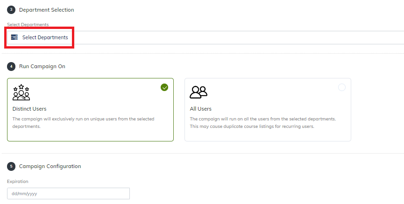Click the Distinct Users title text
The width and height of the screenshot is (404, 204).
tap(29, 109)
